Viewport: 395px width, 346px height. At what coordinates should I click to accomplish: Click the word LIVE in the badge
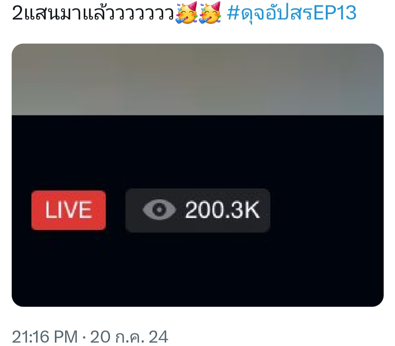[x=68, y=210]
